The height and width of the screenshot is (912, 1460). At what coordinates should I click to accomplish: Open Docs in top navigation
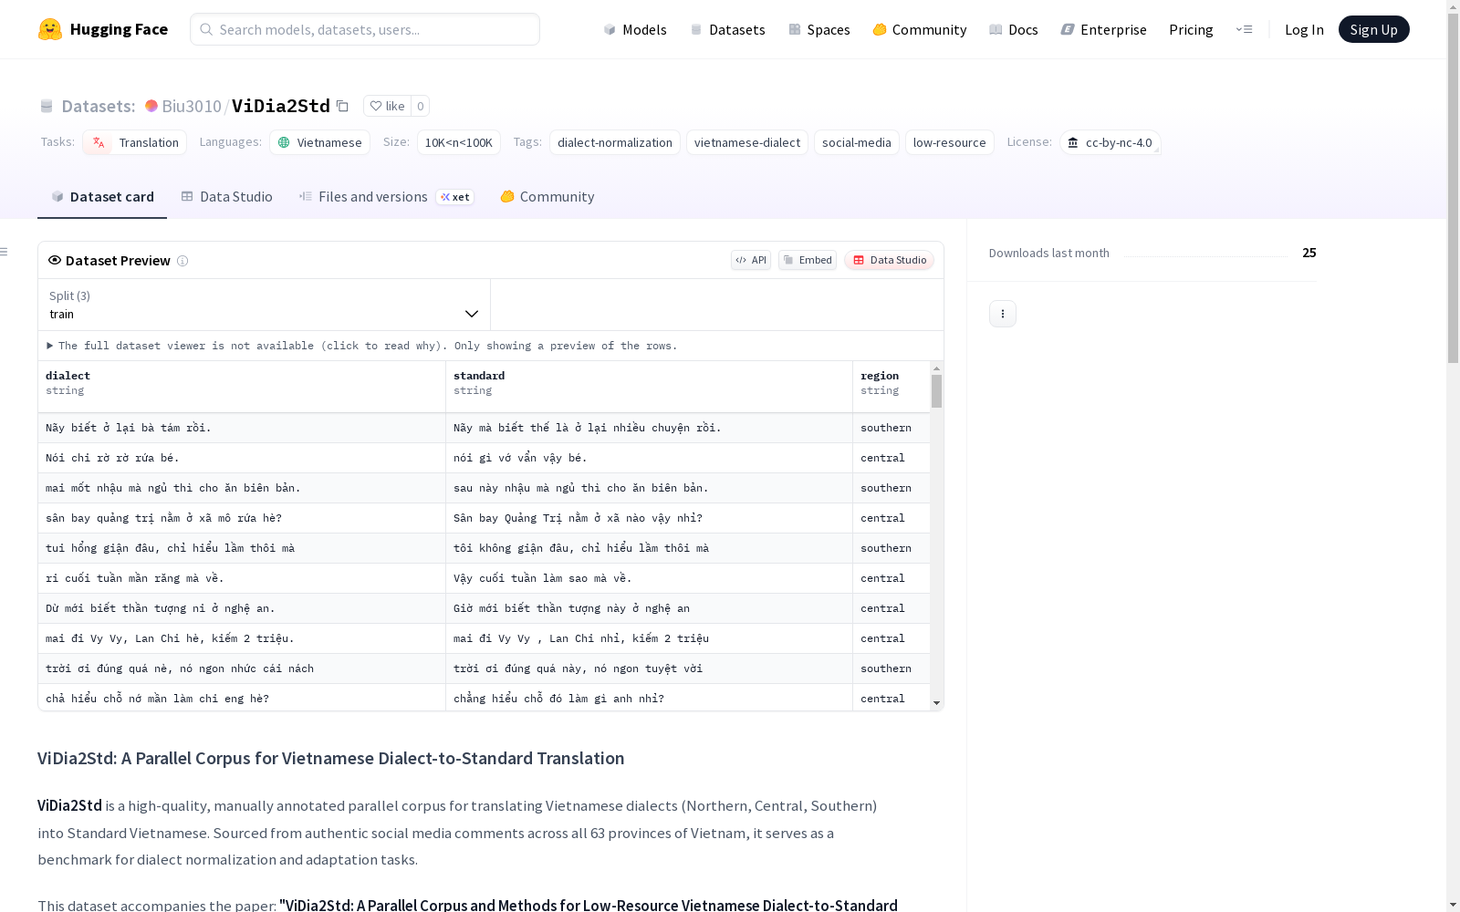(x=1013, y=29)
